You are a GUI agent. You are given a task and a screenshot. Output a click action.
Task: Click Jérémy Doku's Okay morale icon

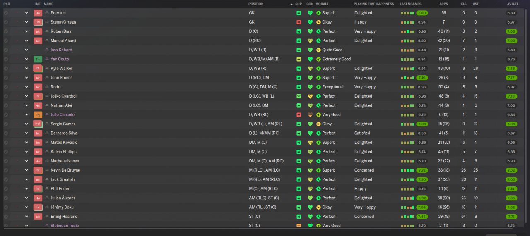(318, 207)
